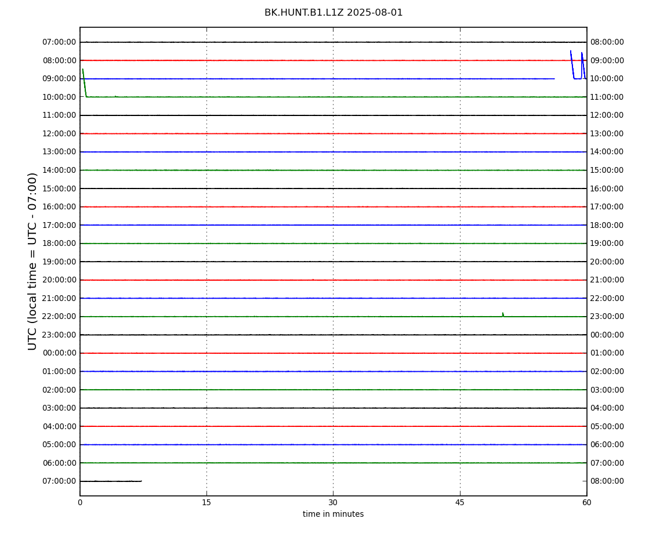The width and height of the screenshot is (667, 551).
Task: Click right-axis time label 18:00:00
Action: tap(607, 225)
